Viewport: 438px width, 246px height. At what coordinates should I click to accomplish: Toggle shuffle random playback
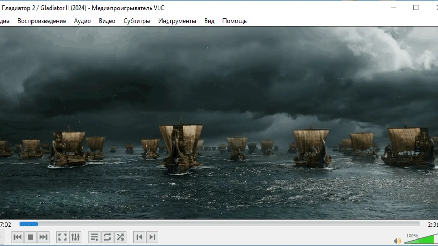tap(120, 237)
